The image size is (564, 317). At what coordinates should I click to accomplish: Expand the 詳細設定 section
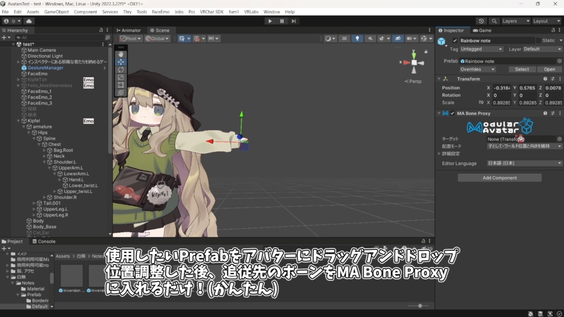pyautogui.click(x=439, y=154)
